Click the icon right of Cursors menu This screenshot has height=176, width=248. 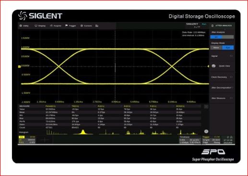click(x=97, y=25)
